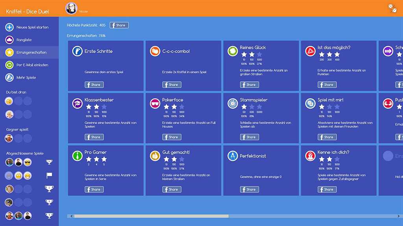Share the Reines Glück achievement
The height and width of the screenshot is (226, 403).
pos(249,85)
